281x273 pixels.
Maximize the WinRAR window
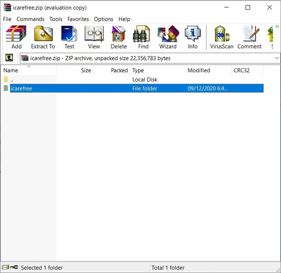click(248, 7)
